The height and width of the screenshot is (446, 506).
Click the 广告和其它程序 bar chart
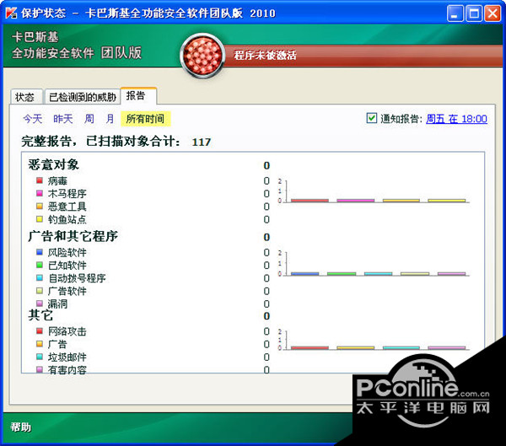(x=374, y=264)
